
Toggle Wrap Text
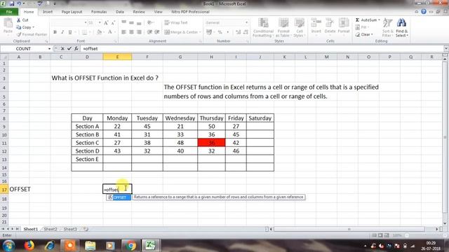pyautogui.click(x=176, y=22)
